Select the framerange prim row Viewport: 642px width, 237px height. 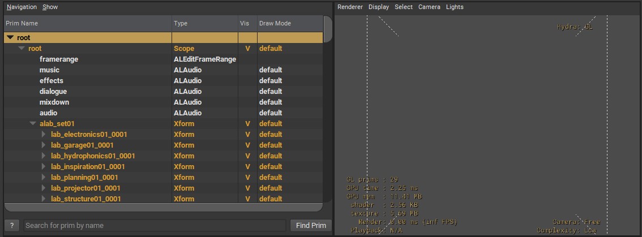point(164,59)
